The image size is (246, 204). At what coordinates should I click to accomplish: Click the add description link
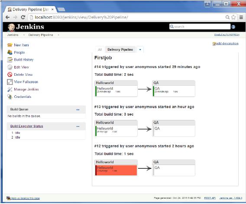tap(227, 43)
